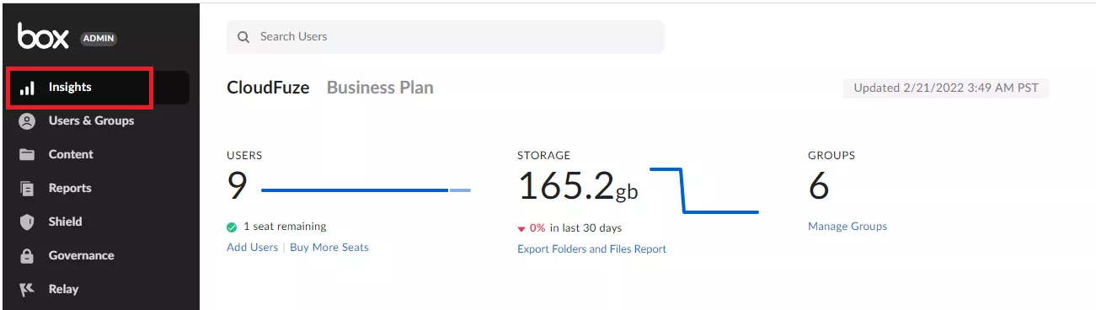
Task: Select the Governance lock icon
Action: [x=27, y=255]
